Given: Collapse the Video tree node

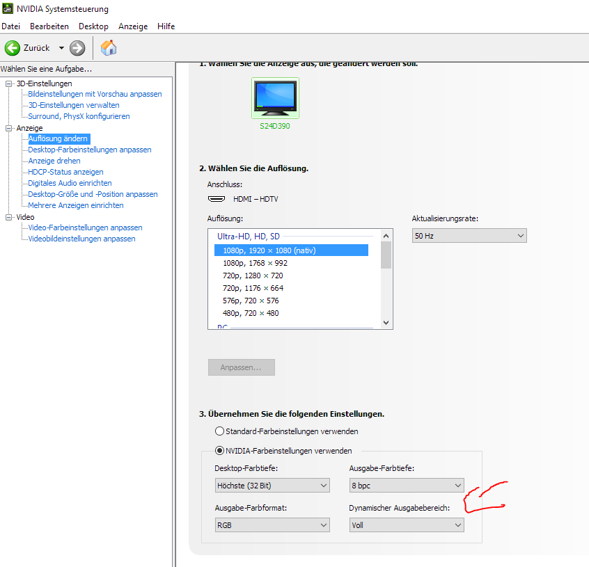Looking at the screenshot, I should click(8, 217).
